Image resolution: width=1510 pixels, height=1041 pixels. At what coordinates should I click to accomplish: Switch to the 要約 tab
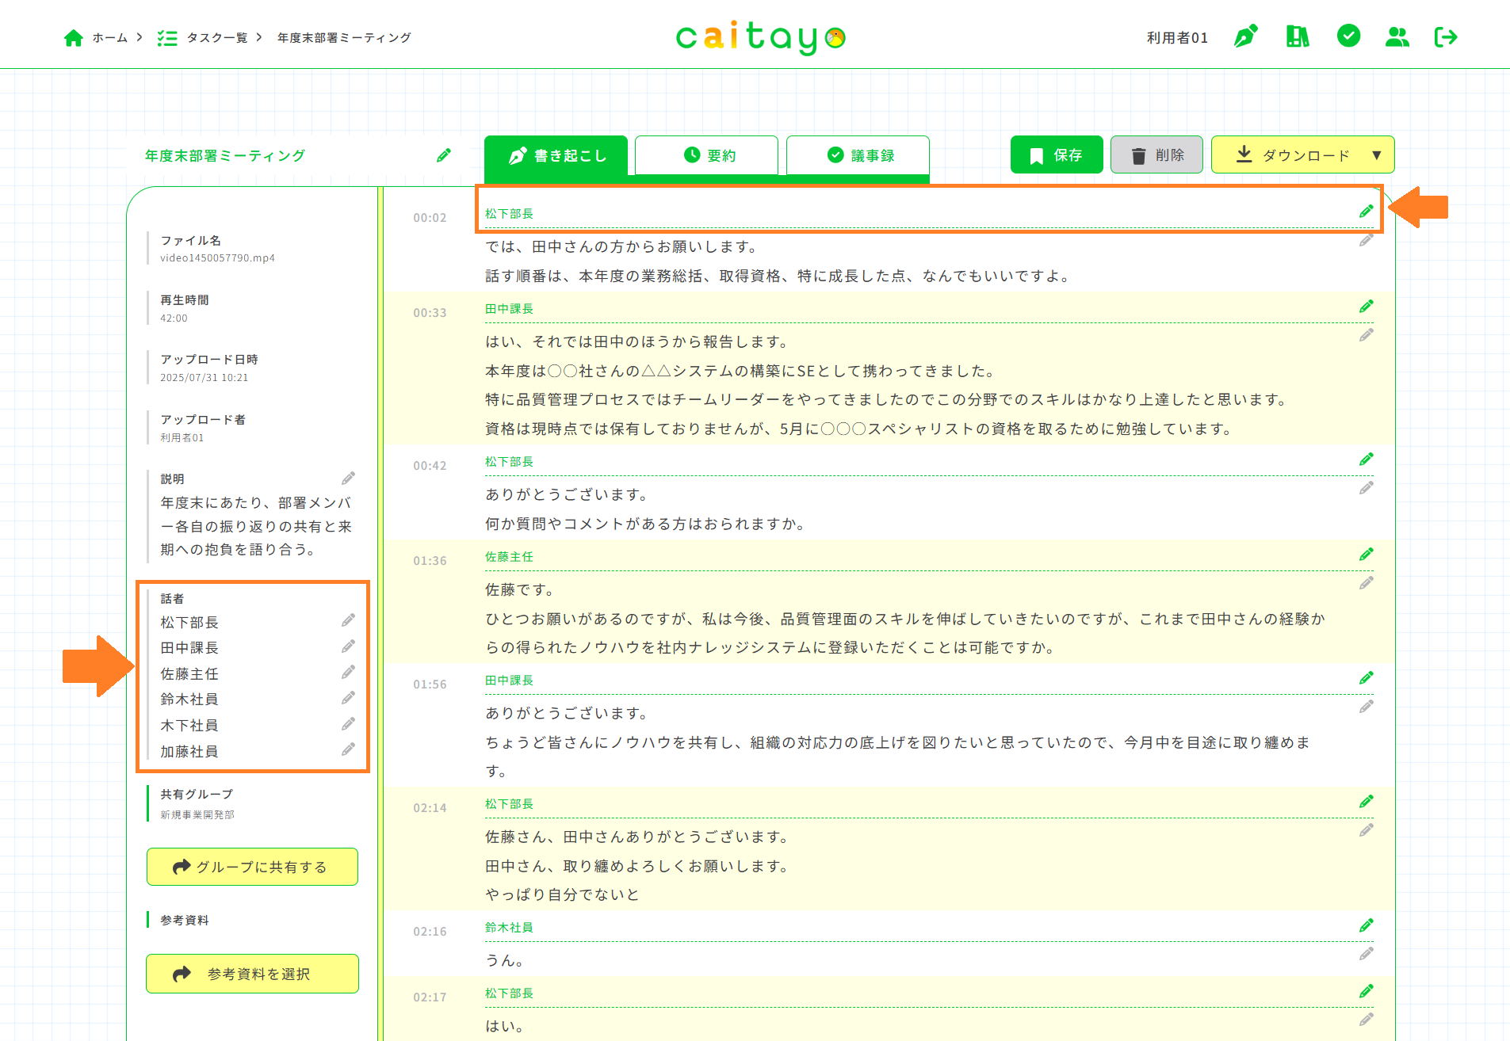(x=706, y=155)
